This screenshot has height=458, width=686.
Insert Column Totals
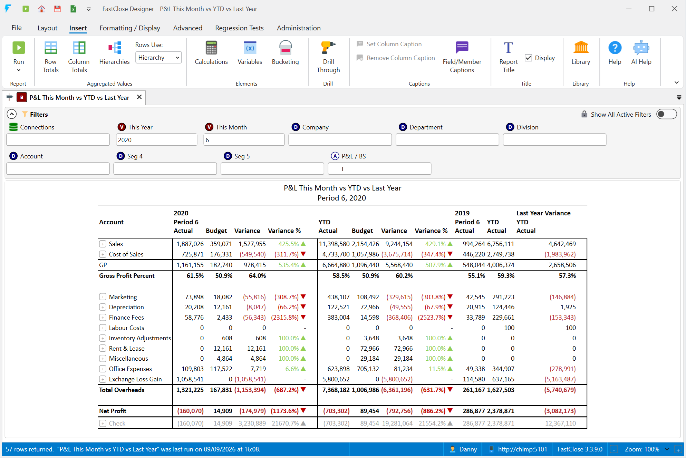(79, 57)
